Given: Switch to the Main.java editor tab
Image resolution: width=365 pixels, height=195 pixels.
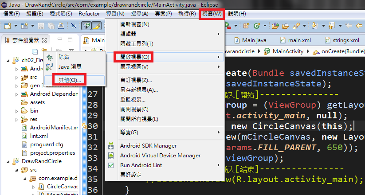Looking at the screenshot, I should [x=250, y=40].
